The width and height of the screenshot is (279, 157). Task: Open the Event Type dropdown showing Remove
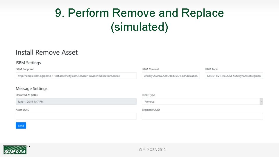click(202, 101)
